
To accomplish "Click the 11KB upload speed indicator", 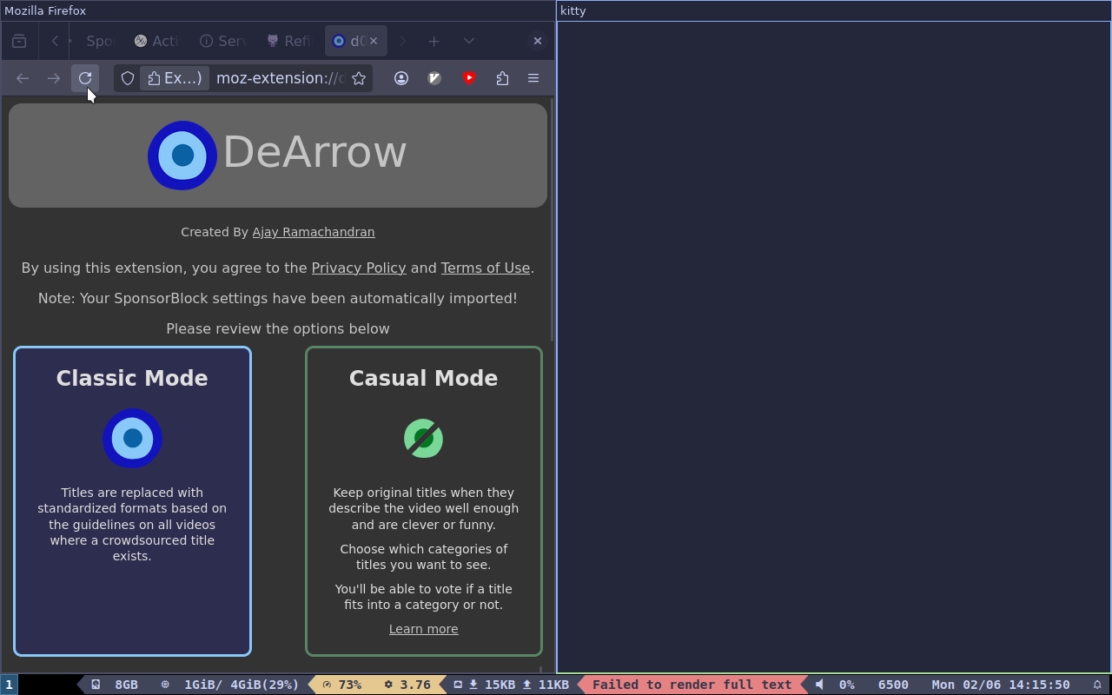I will [x=546, y=685].
